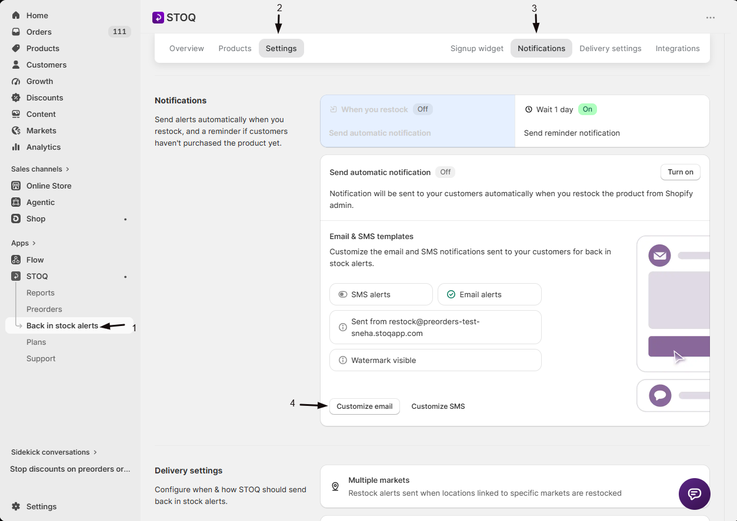Select the Settings tab in STOQ
The width and height of the screenshot is (737, 521).
pyautogui.click(x=281, y=48)
